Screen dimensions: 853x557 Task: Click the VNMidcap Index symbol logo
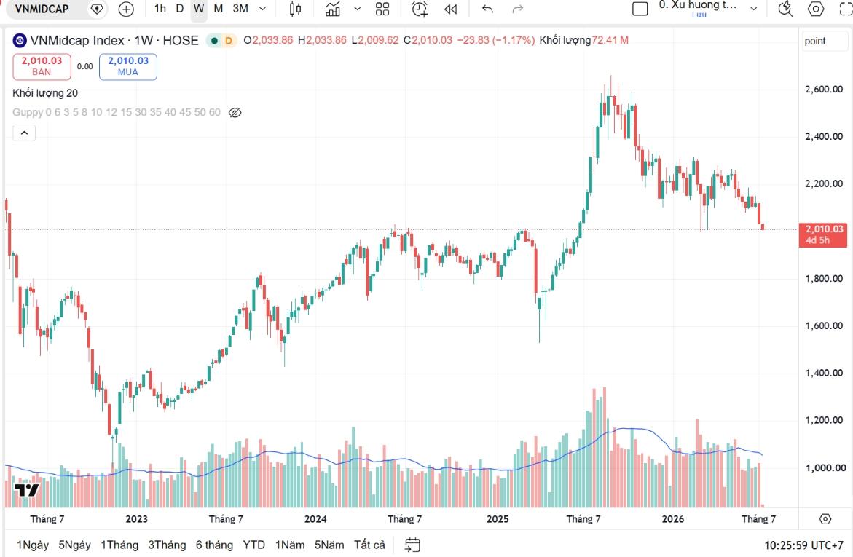20,40
